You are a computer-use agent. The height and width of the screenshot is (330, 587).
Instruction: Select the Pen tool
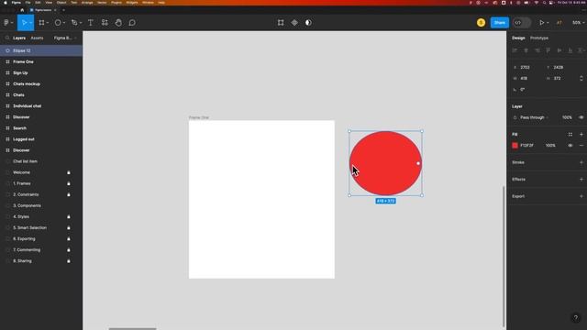coord(74,23)
